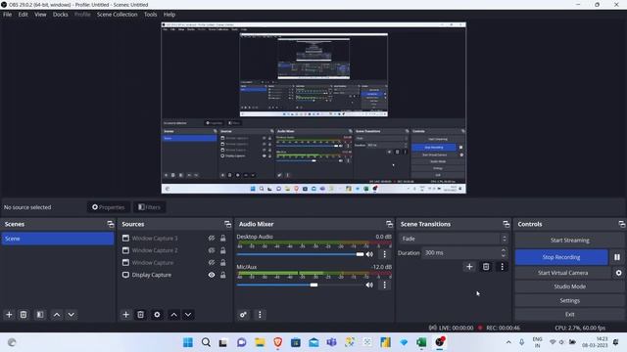
Task: Toggle lock on Window Capture 2
Action: click(x=223, y=250)
